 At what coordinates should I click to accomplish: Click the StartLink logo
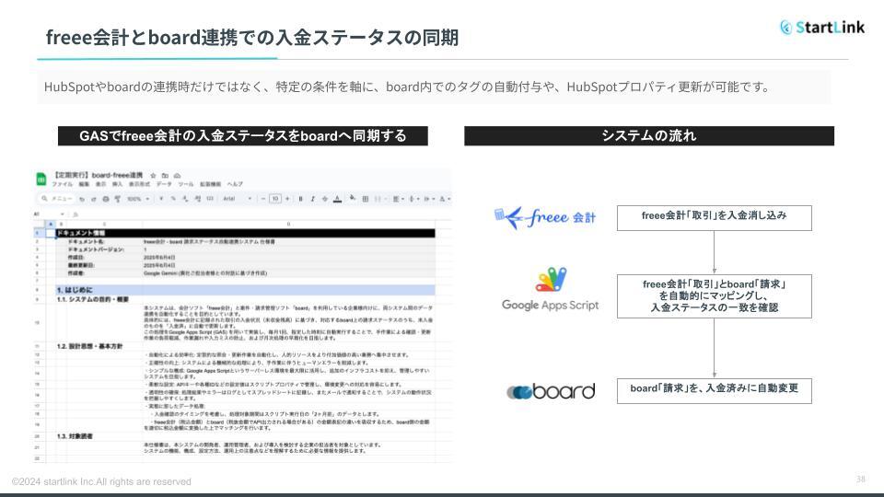coord(822,27)
